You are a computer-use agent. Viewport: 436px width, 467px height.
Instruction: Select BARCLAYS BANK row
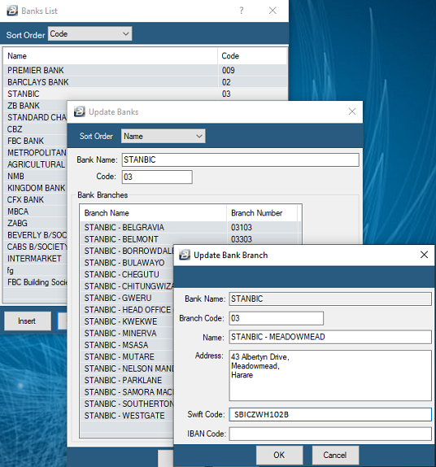(x=146, y=82)
